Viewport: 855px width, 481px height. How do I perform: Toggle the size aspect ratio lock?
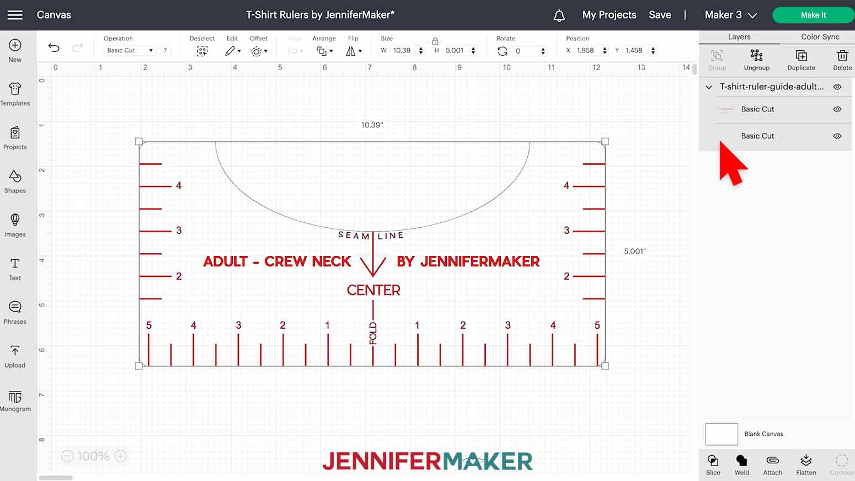435,41
